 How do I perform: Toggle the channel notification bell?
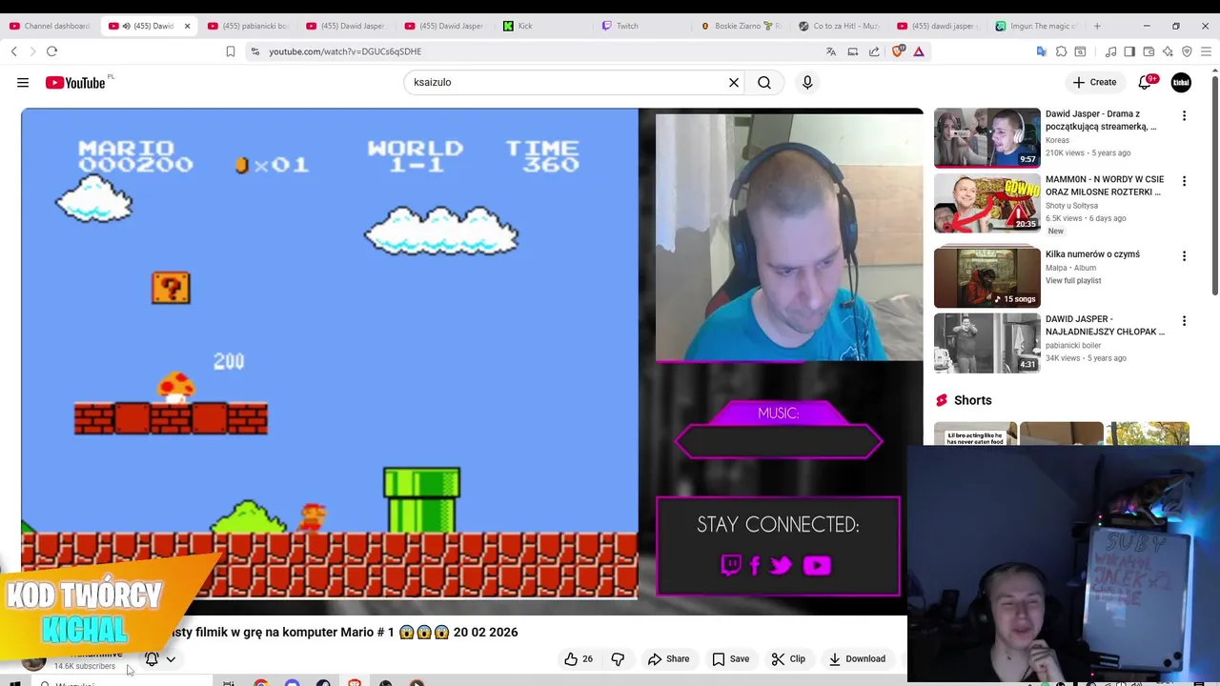pyautogui.click(x=152, y=658)
